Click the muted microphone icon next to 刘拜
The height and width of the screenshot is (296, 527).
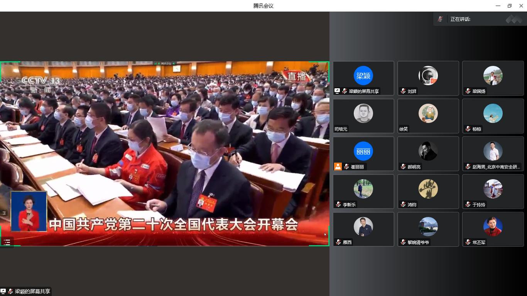[x=403, y=91]
